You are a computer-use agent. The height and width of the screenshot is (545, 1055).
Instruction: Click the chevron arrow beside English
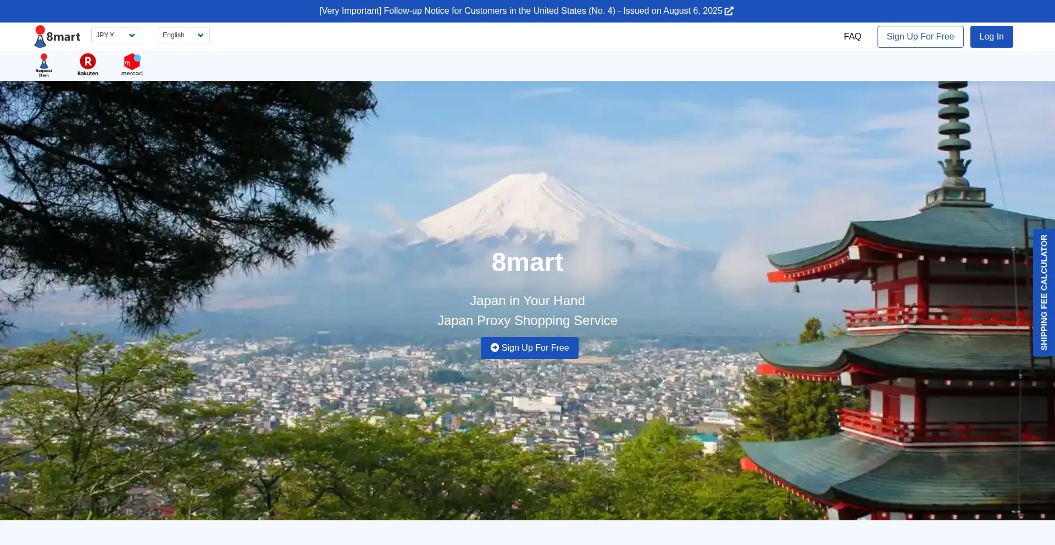pyautogui.click(x=201, y=35)
